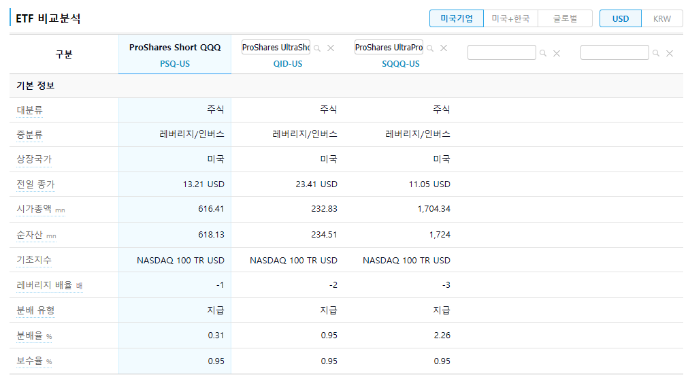Click the search icon of the fifth ETF slot
688x375 pixels.
pos(656,53)
